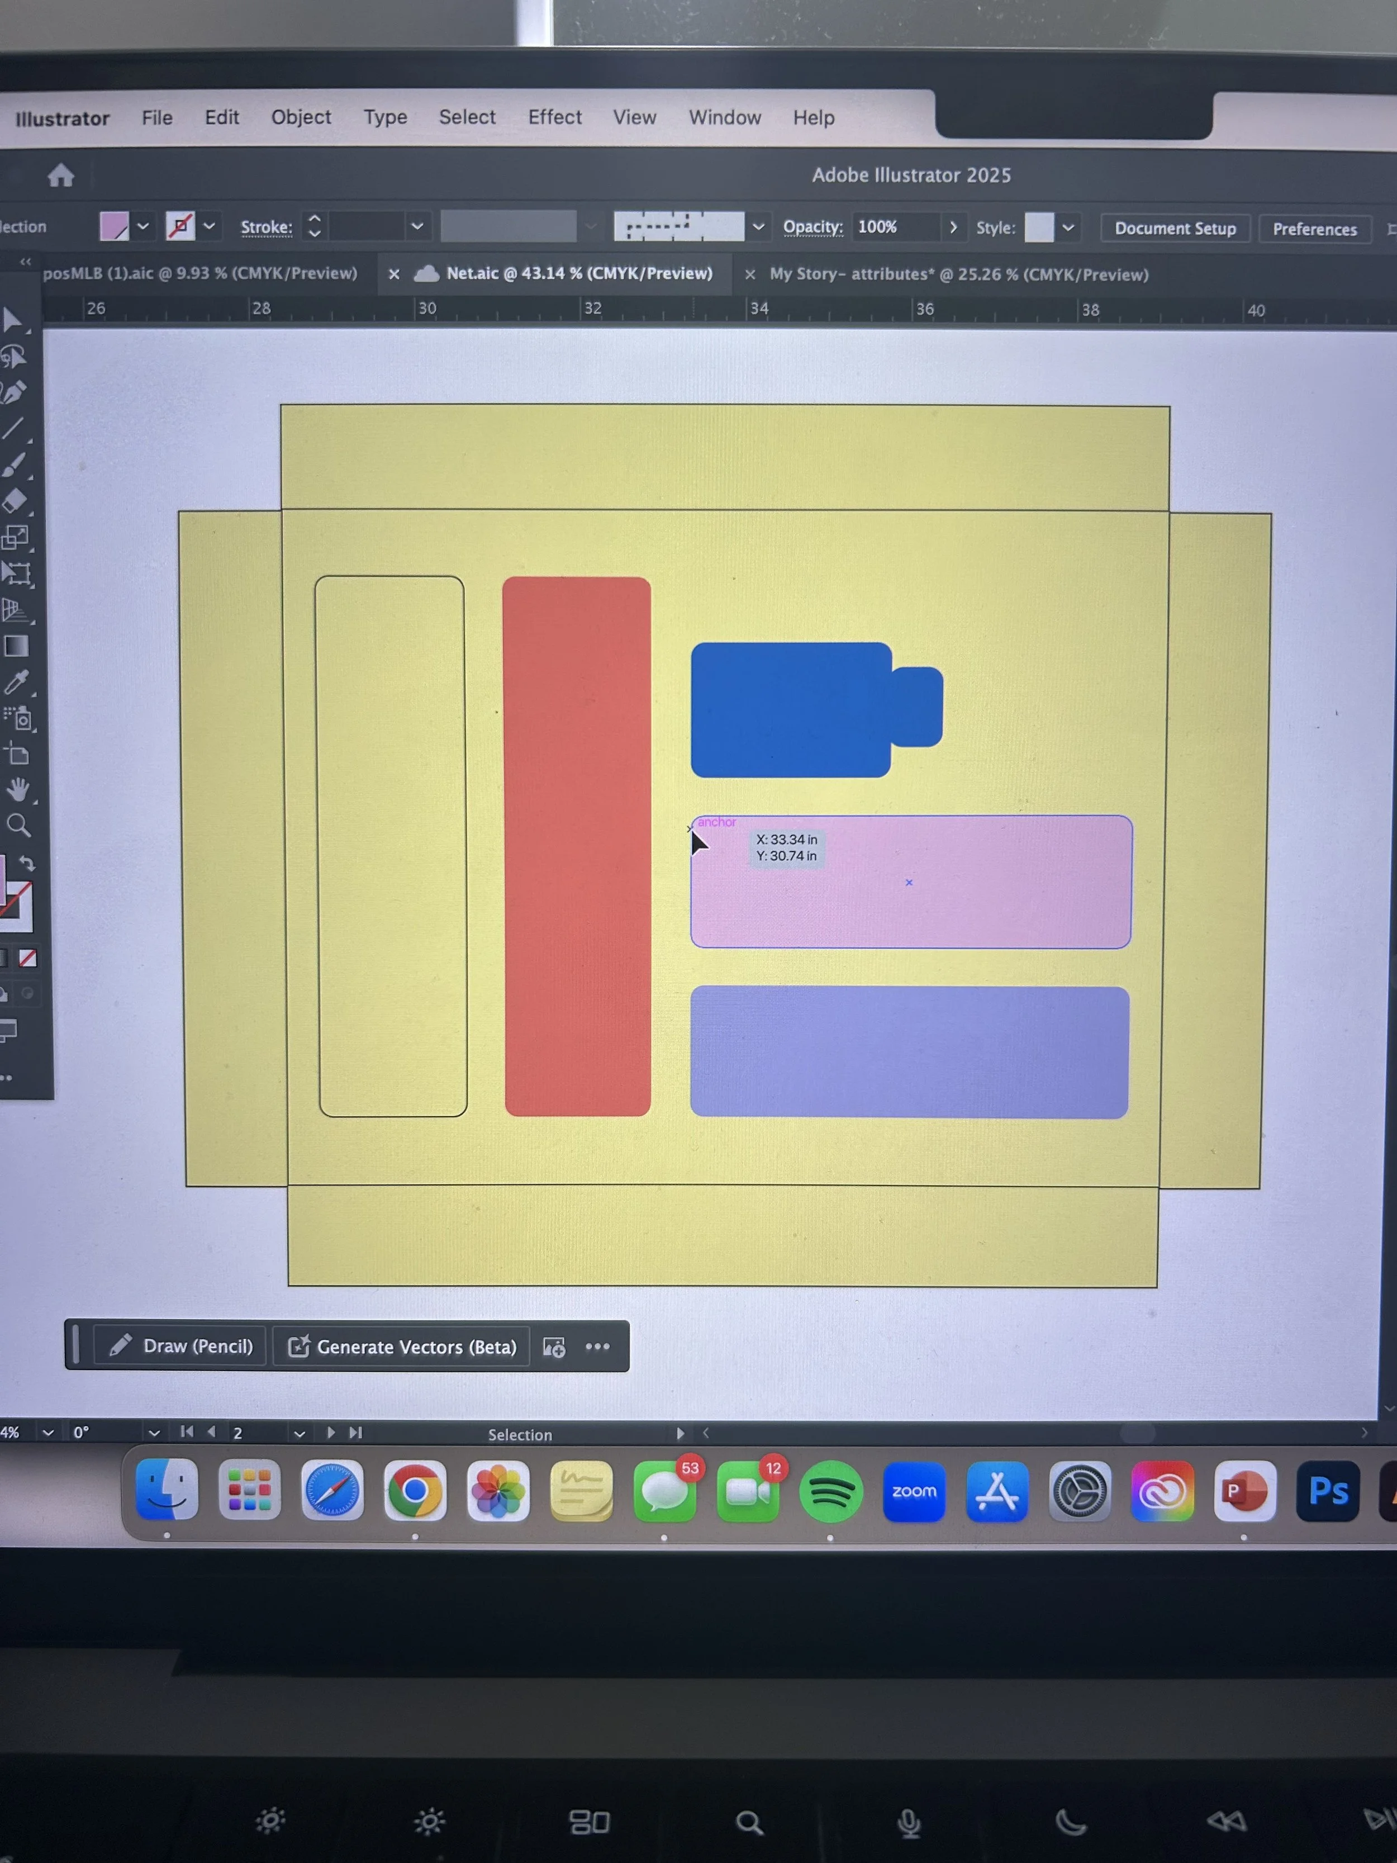
Task: Select the Pen tool in toolbar
Action: 13,392
